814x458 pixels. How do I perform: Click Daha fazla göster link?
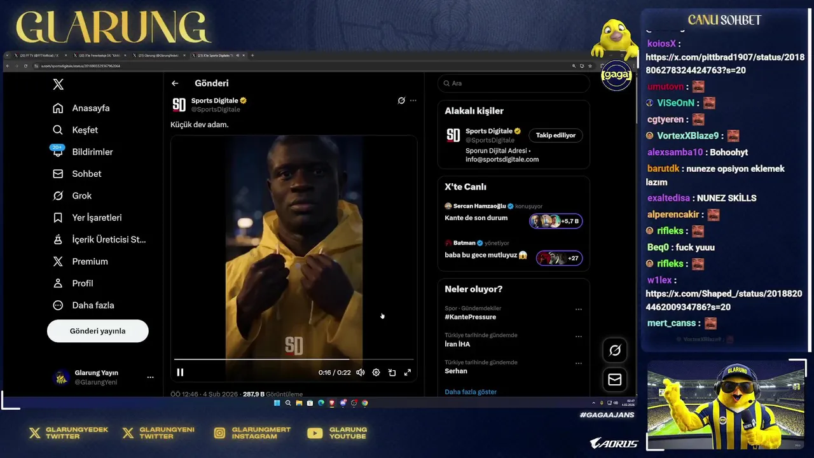[x=471, y=392]
